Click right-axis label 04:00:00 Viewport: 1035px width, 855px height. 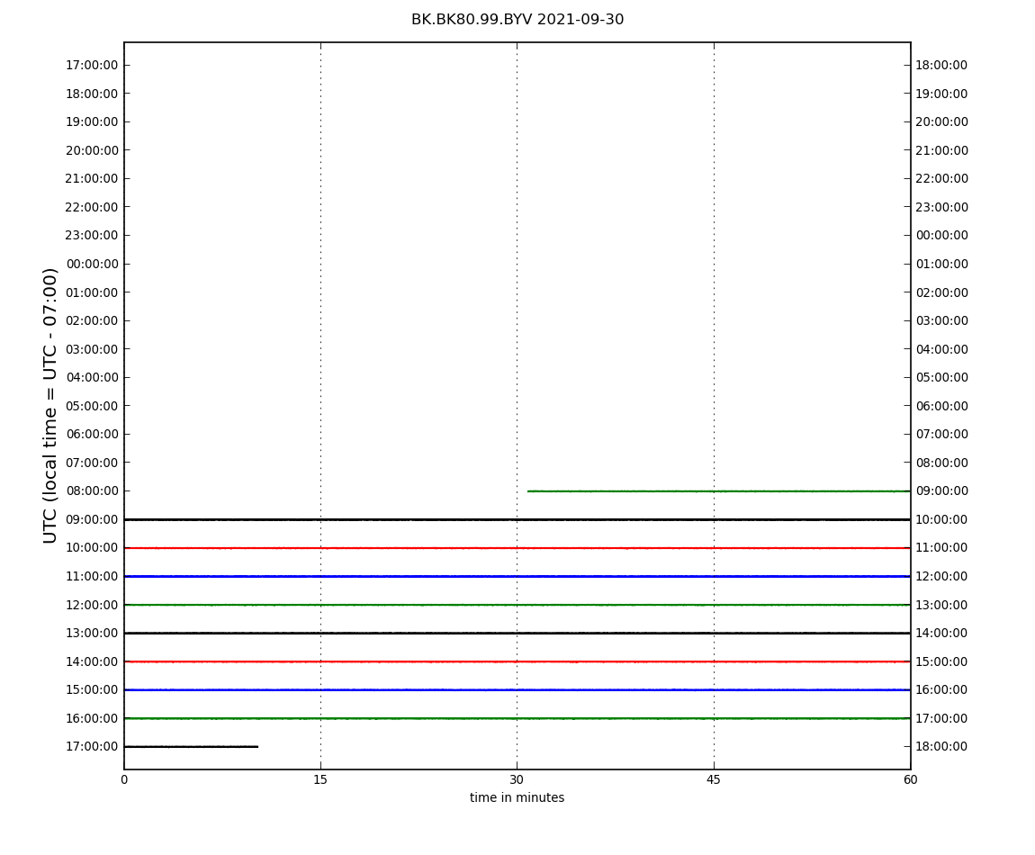[x=942, y=349]
